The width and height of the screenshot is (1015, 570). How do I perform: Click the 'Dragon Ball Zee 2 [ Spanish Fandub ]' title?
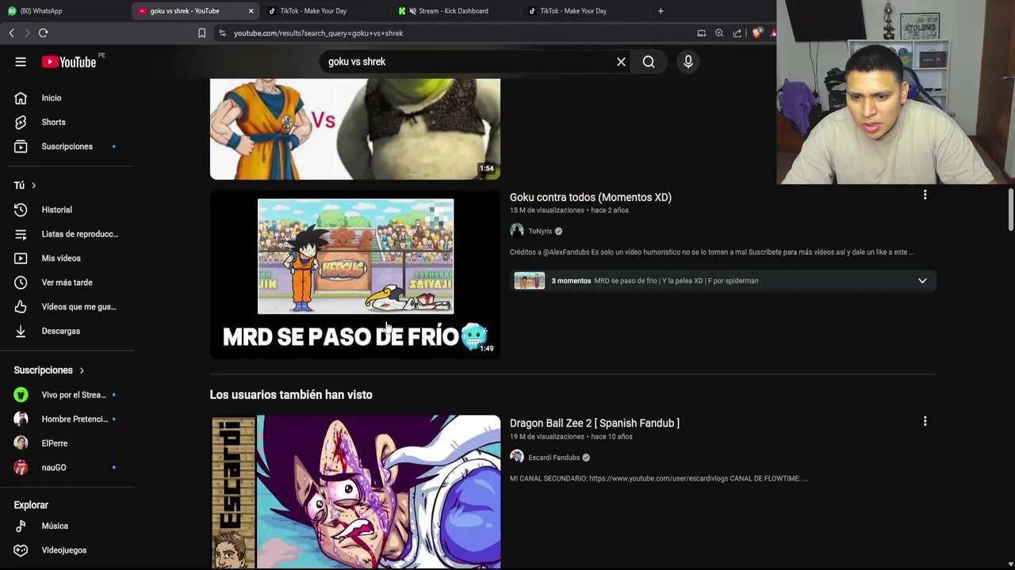[594, 423]
